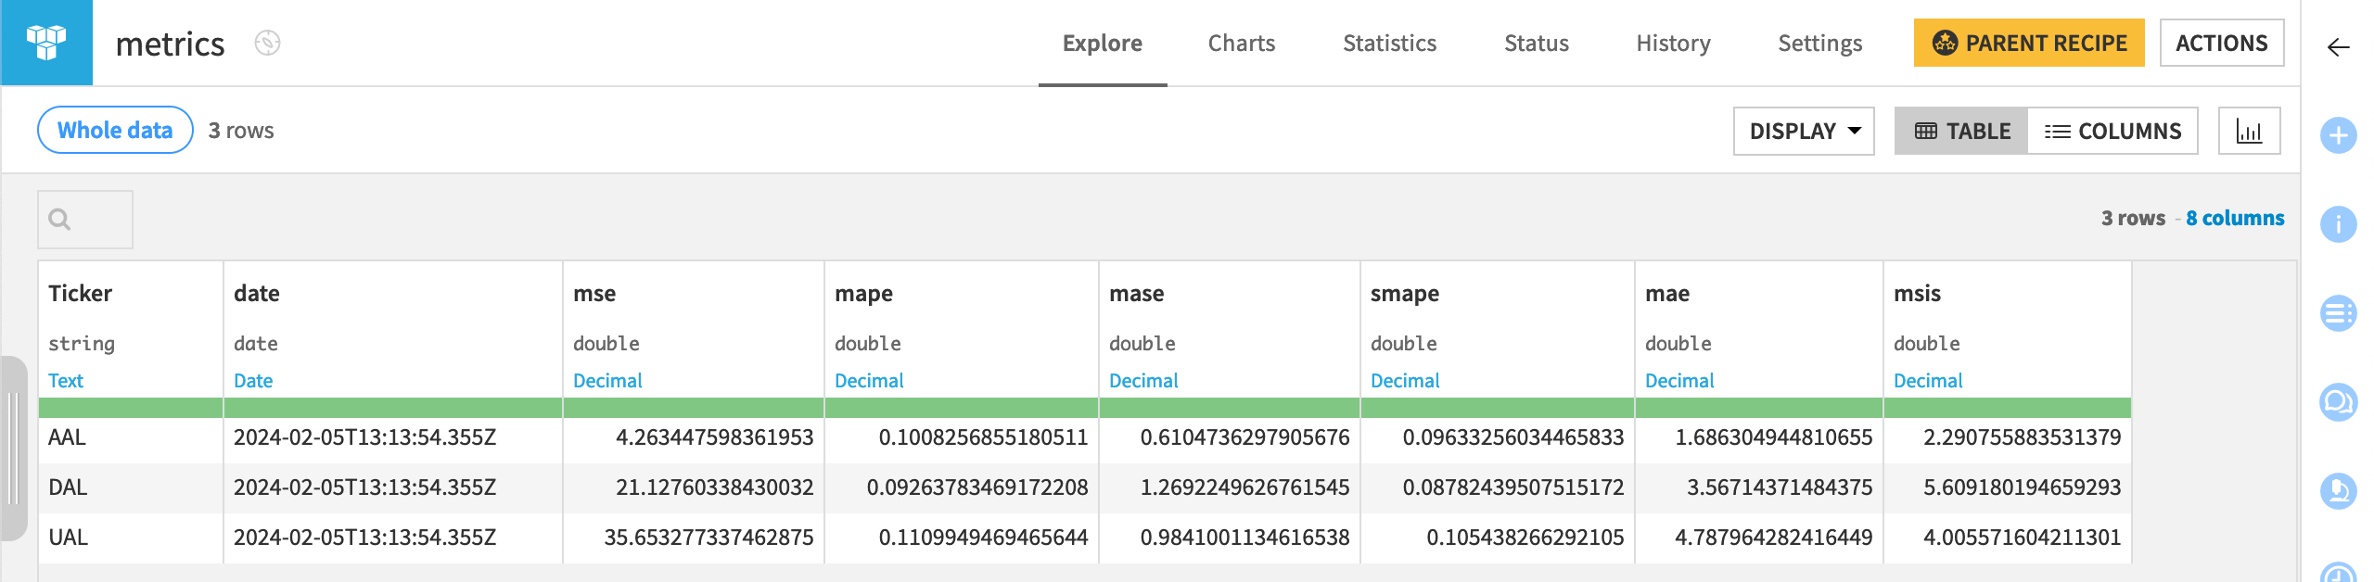Open the History tab
Screen dimensions: 2374x582
click(1673, 43)
